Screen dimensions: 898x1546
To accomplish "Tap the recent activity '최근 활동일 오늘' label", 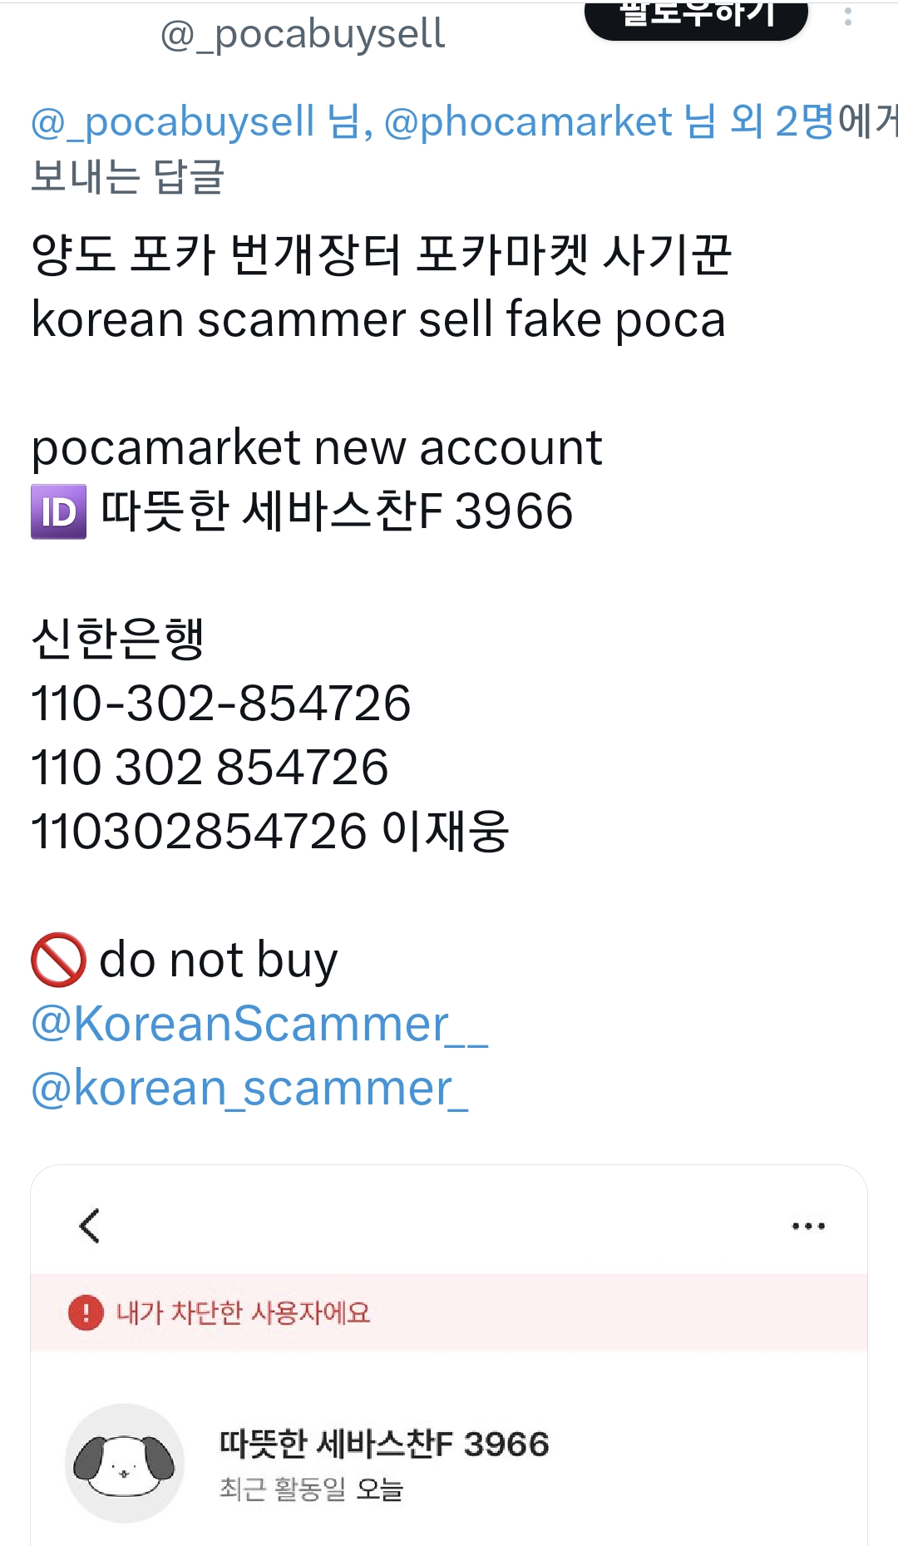I will [311, 1489].
